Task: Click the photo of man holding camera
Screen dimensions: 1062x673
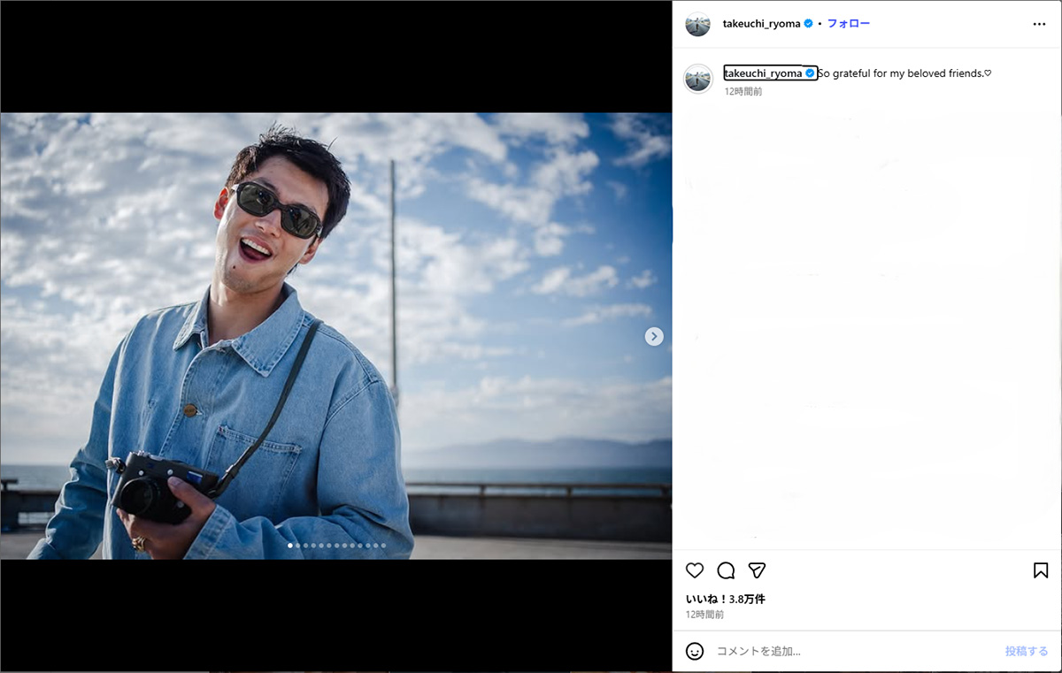Action: (x=335, y=336)
